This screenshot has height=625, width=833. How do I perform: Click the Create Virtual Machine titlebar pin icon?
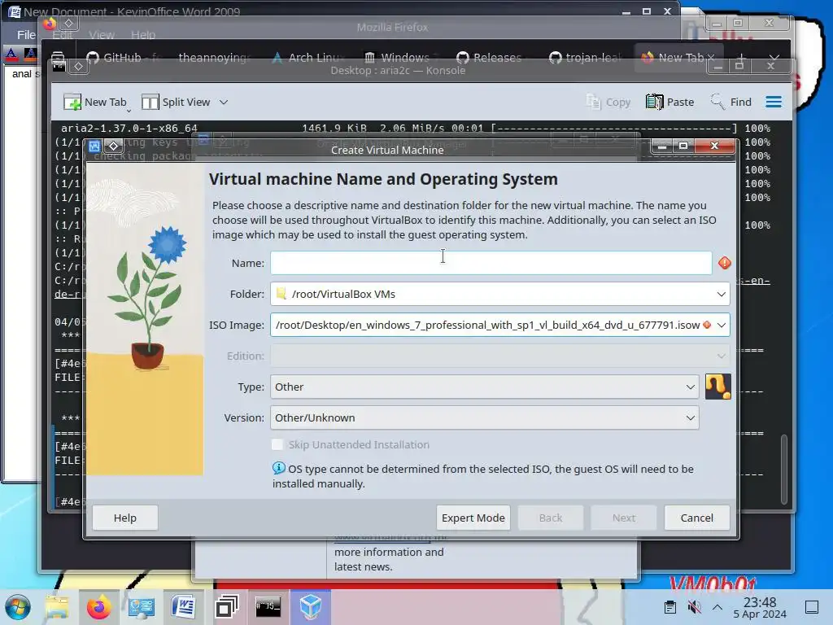[113, 146]
